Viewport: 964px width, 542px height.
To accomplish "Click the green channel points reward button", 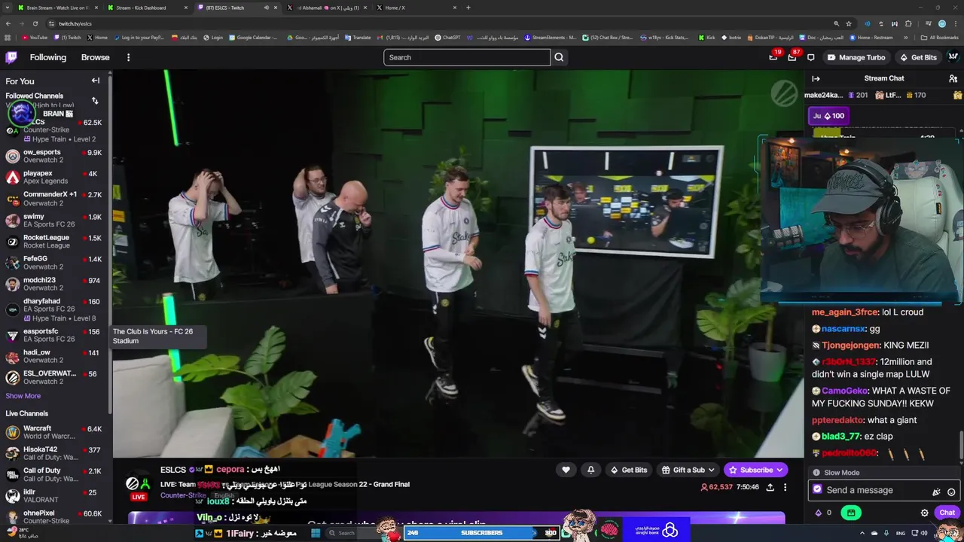I will click(851, 513).
